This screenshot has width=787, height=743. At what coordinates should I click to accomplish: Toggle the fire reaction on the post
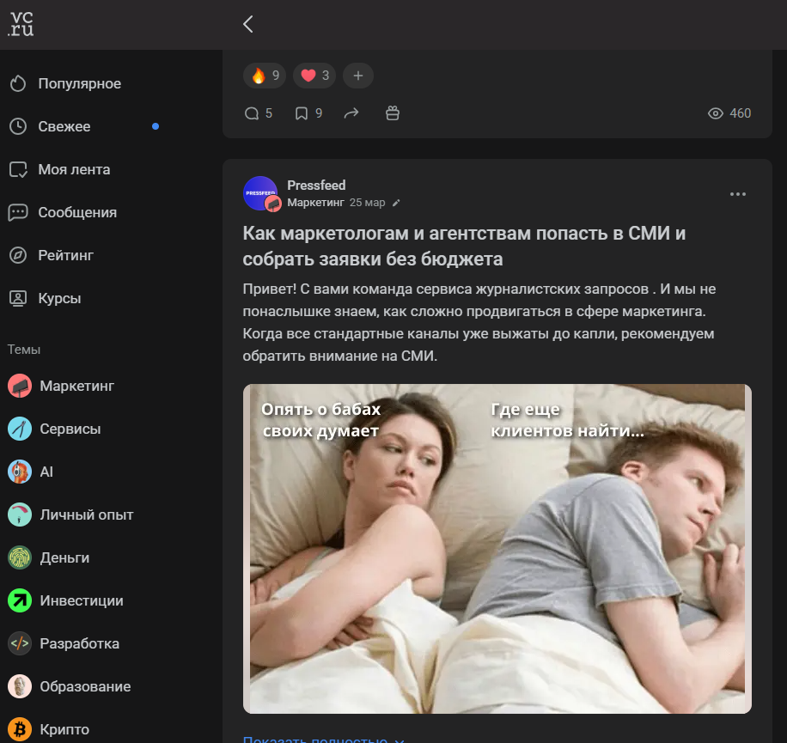[x=264, y=76]
